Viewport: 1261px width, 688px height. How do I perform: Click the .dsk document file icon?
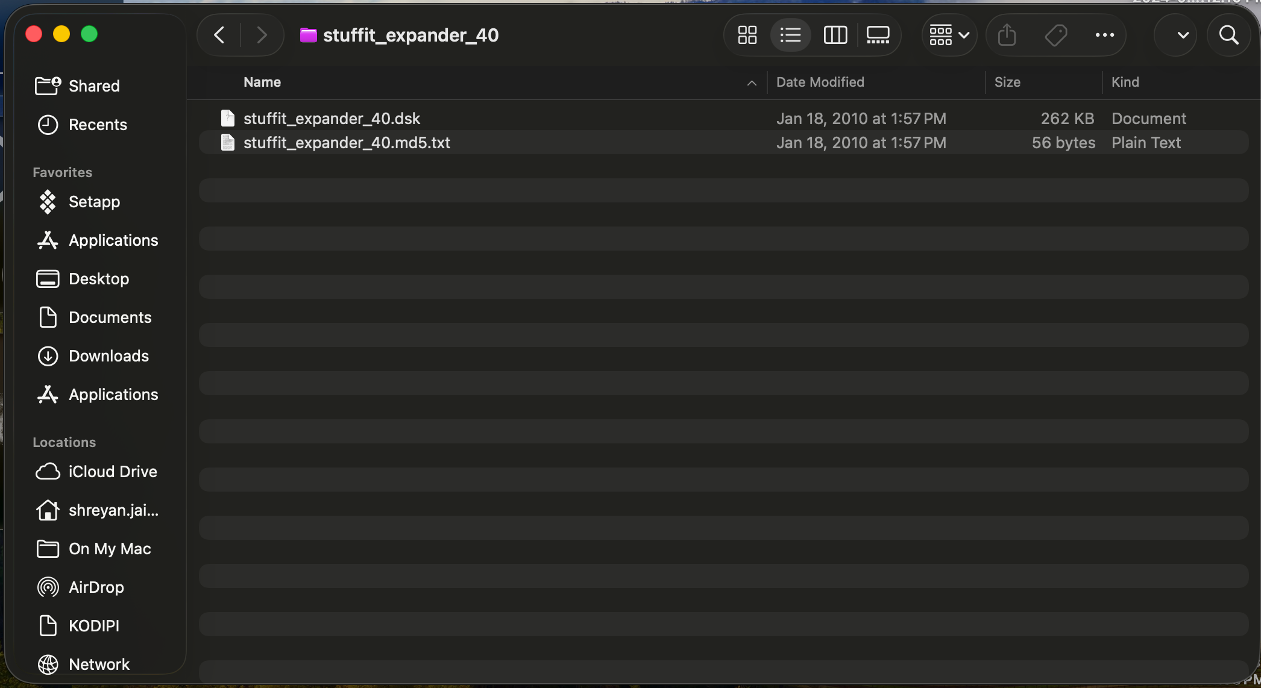tap(227, 118)
